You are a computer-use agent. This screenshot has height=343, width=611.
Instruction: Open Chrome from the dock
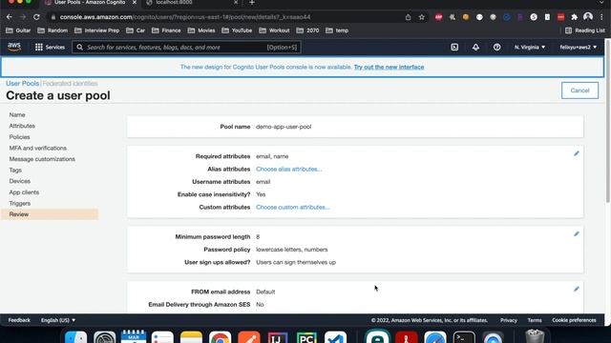[221, 336]
